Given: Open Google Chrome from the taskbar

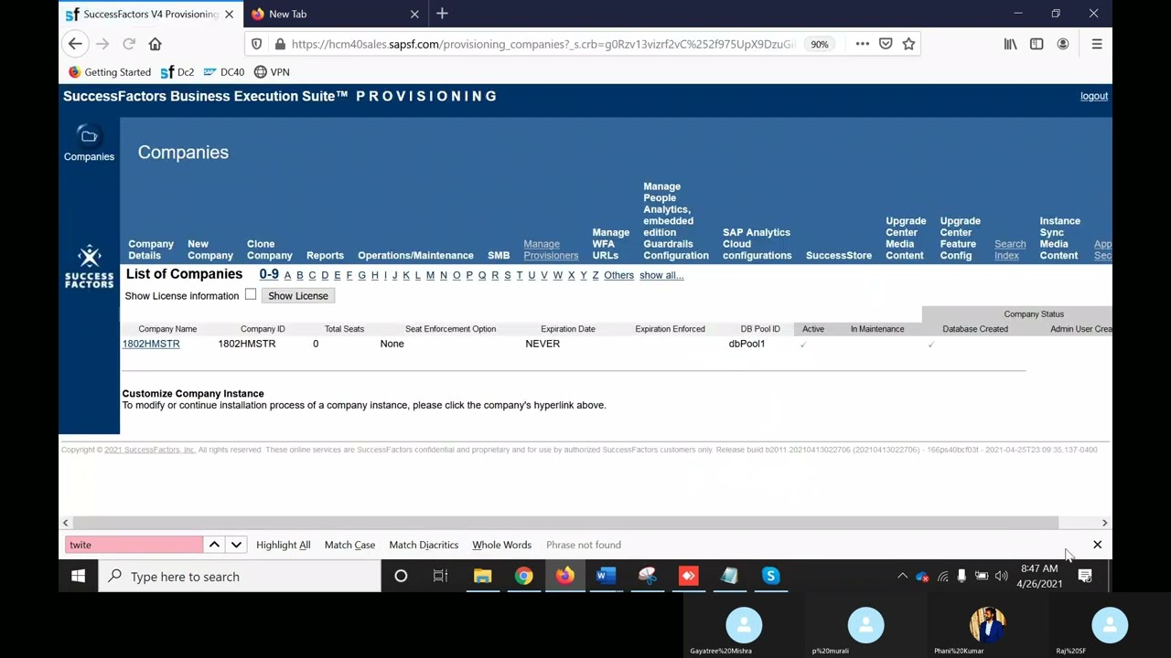Looking at the screenshot, I should [523, 577].
